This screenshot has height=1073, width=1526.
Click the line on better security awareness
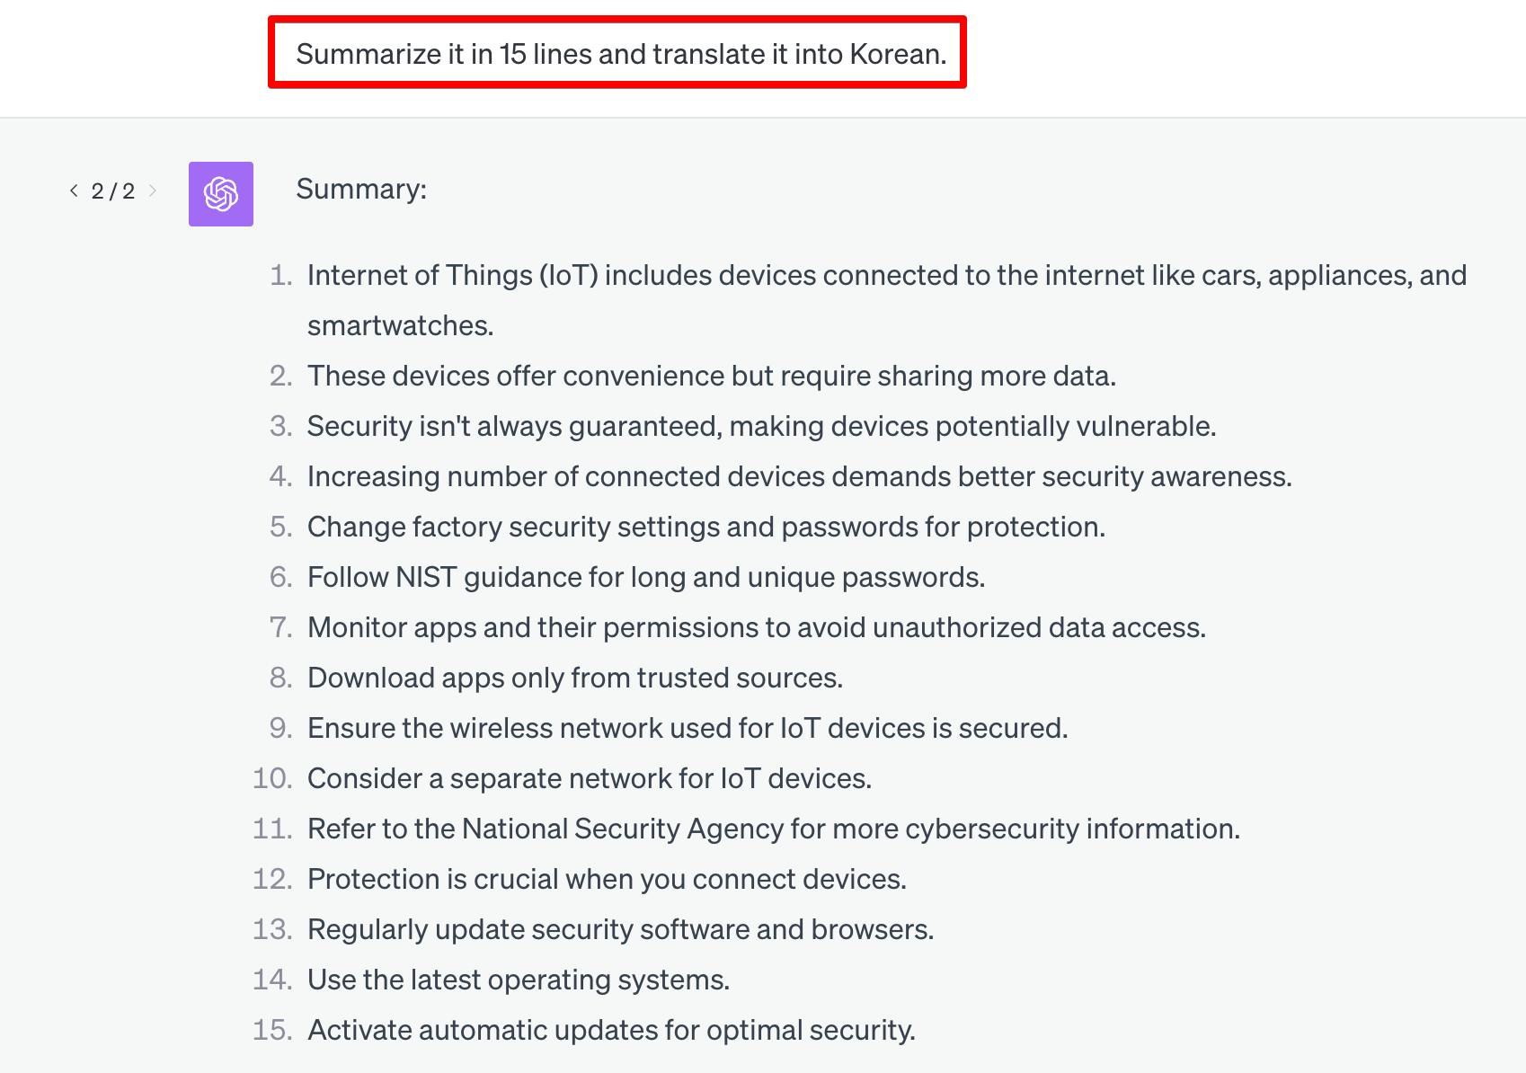pyautogui.click(x=799, y=476)
